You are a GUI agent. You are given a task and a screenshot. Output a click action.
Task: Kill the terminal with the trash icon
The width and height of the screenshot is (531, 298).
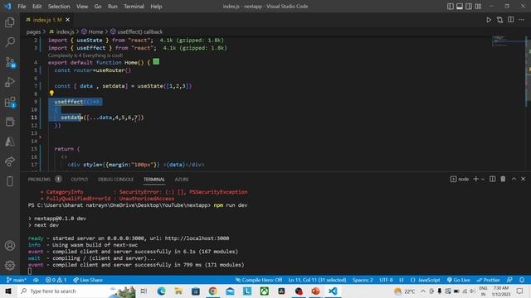[x=503, y=179]
